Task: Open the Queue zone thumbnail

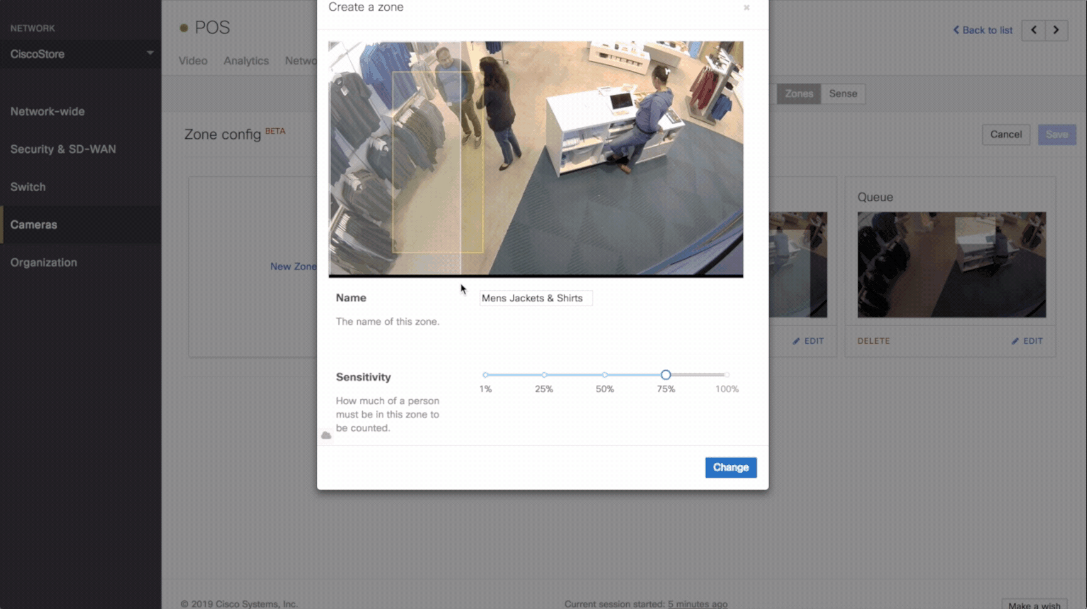Action: pos(951,265)
